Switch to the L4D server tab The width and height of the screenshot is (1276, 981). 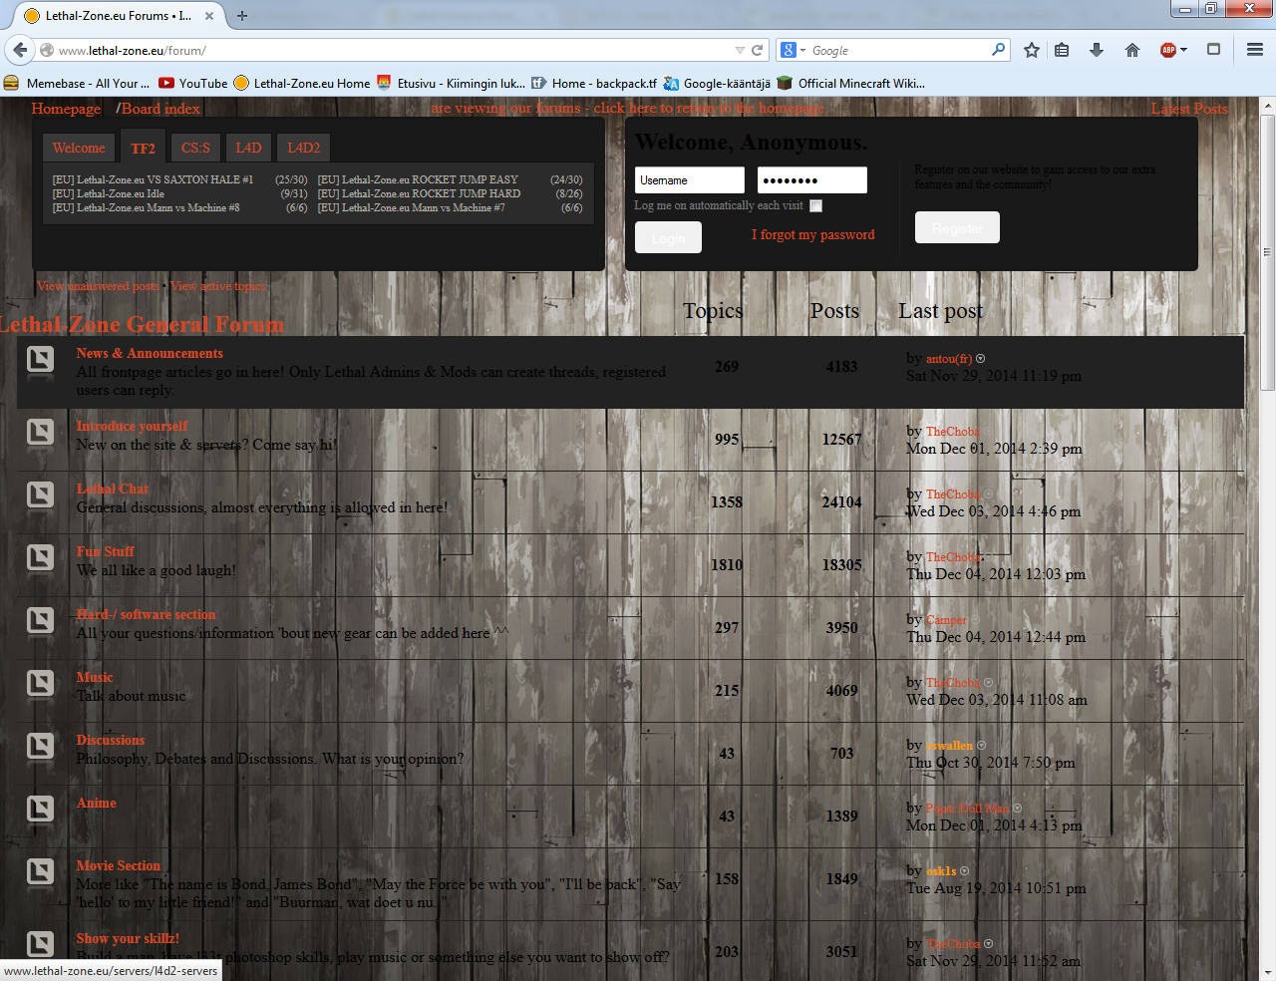point(248,148)
